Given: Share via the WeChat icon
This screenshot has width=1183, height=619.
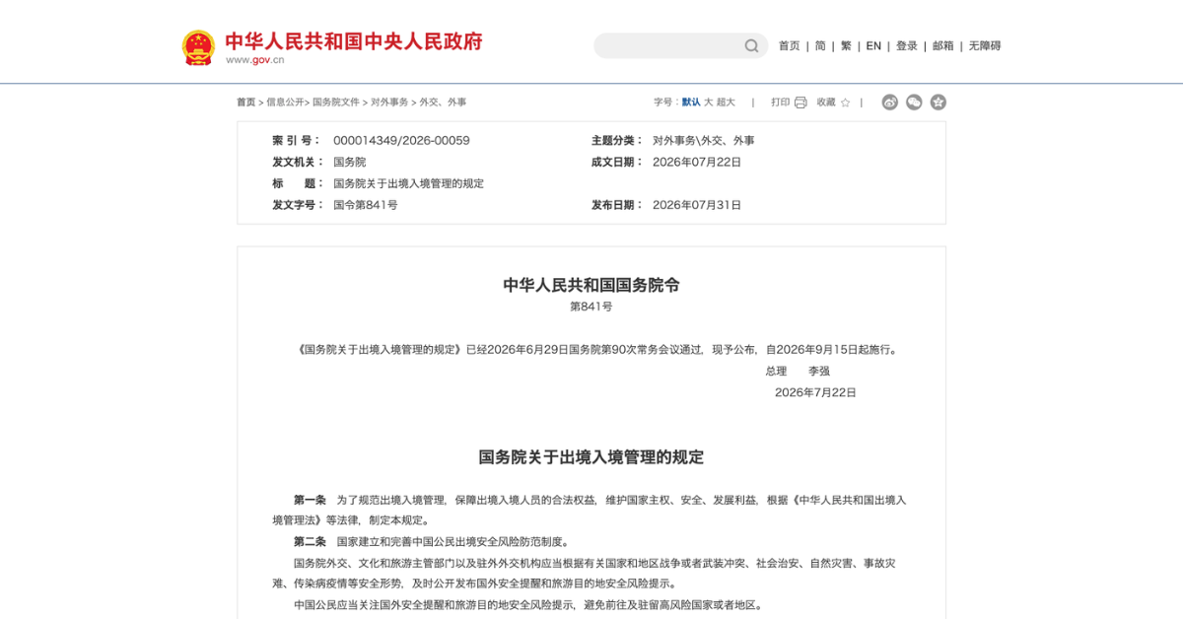Looking at the screenshot, I should point(914,102).
